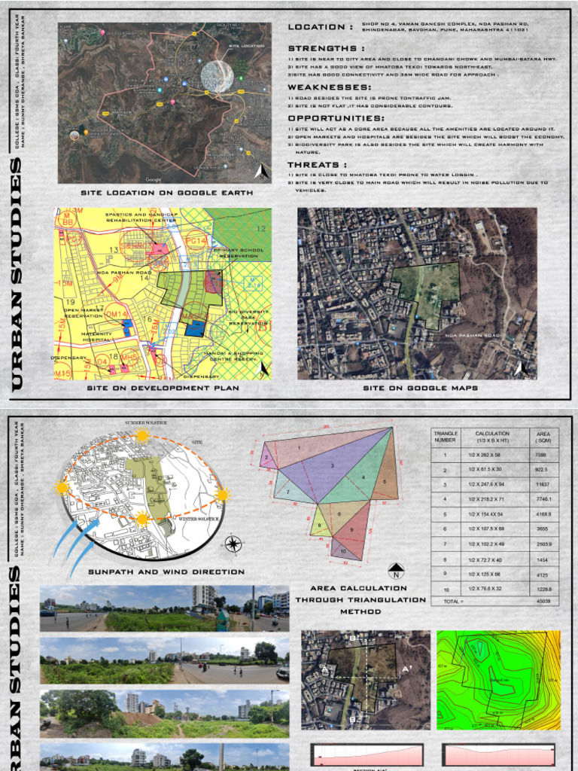Viewport: 578px width, 771px height.
Task: Open the Site on Google Maps satellite image
Action: (417, 294)
